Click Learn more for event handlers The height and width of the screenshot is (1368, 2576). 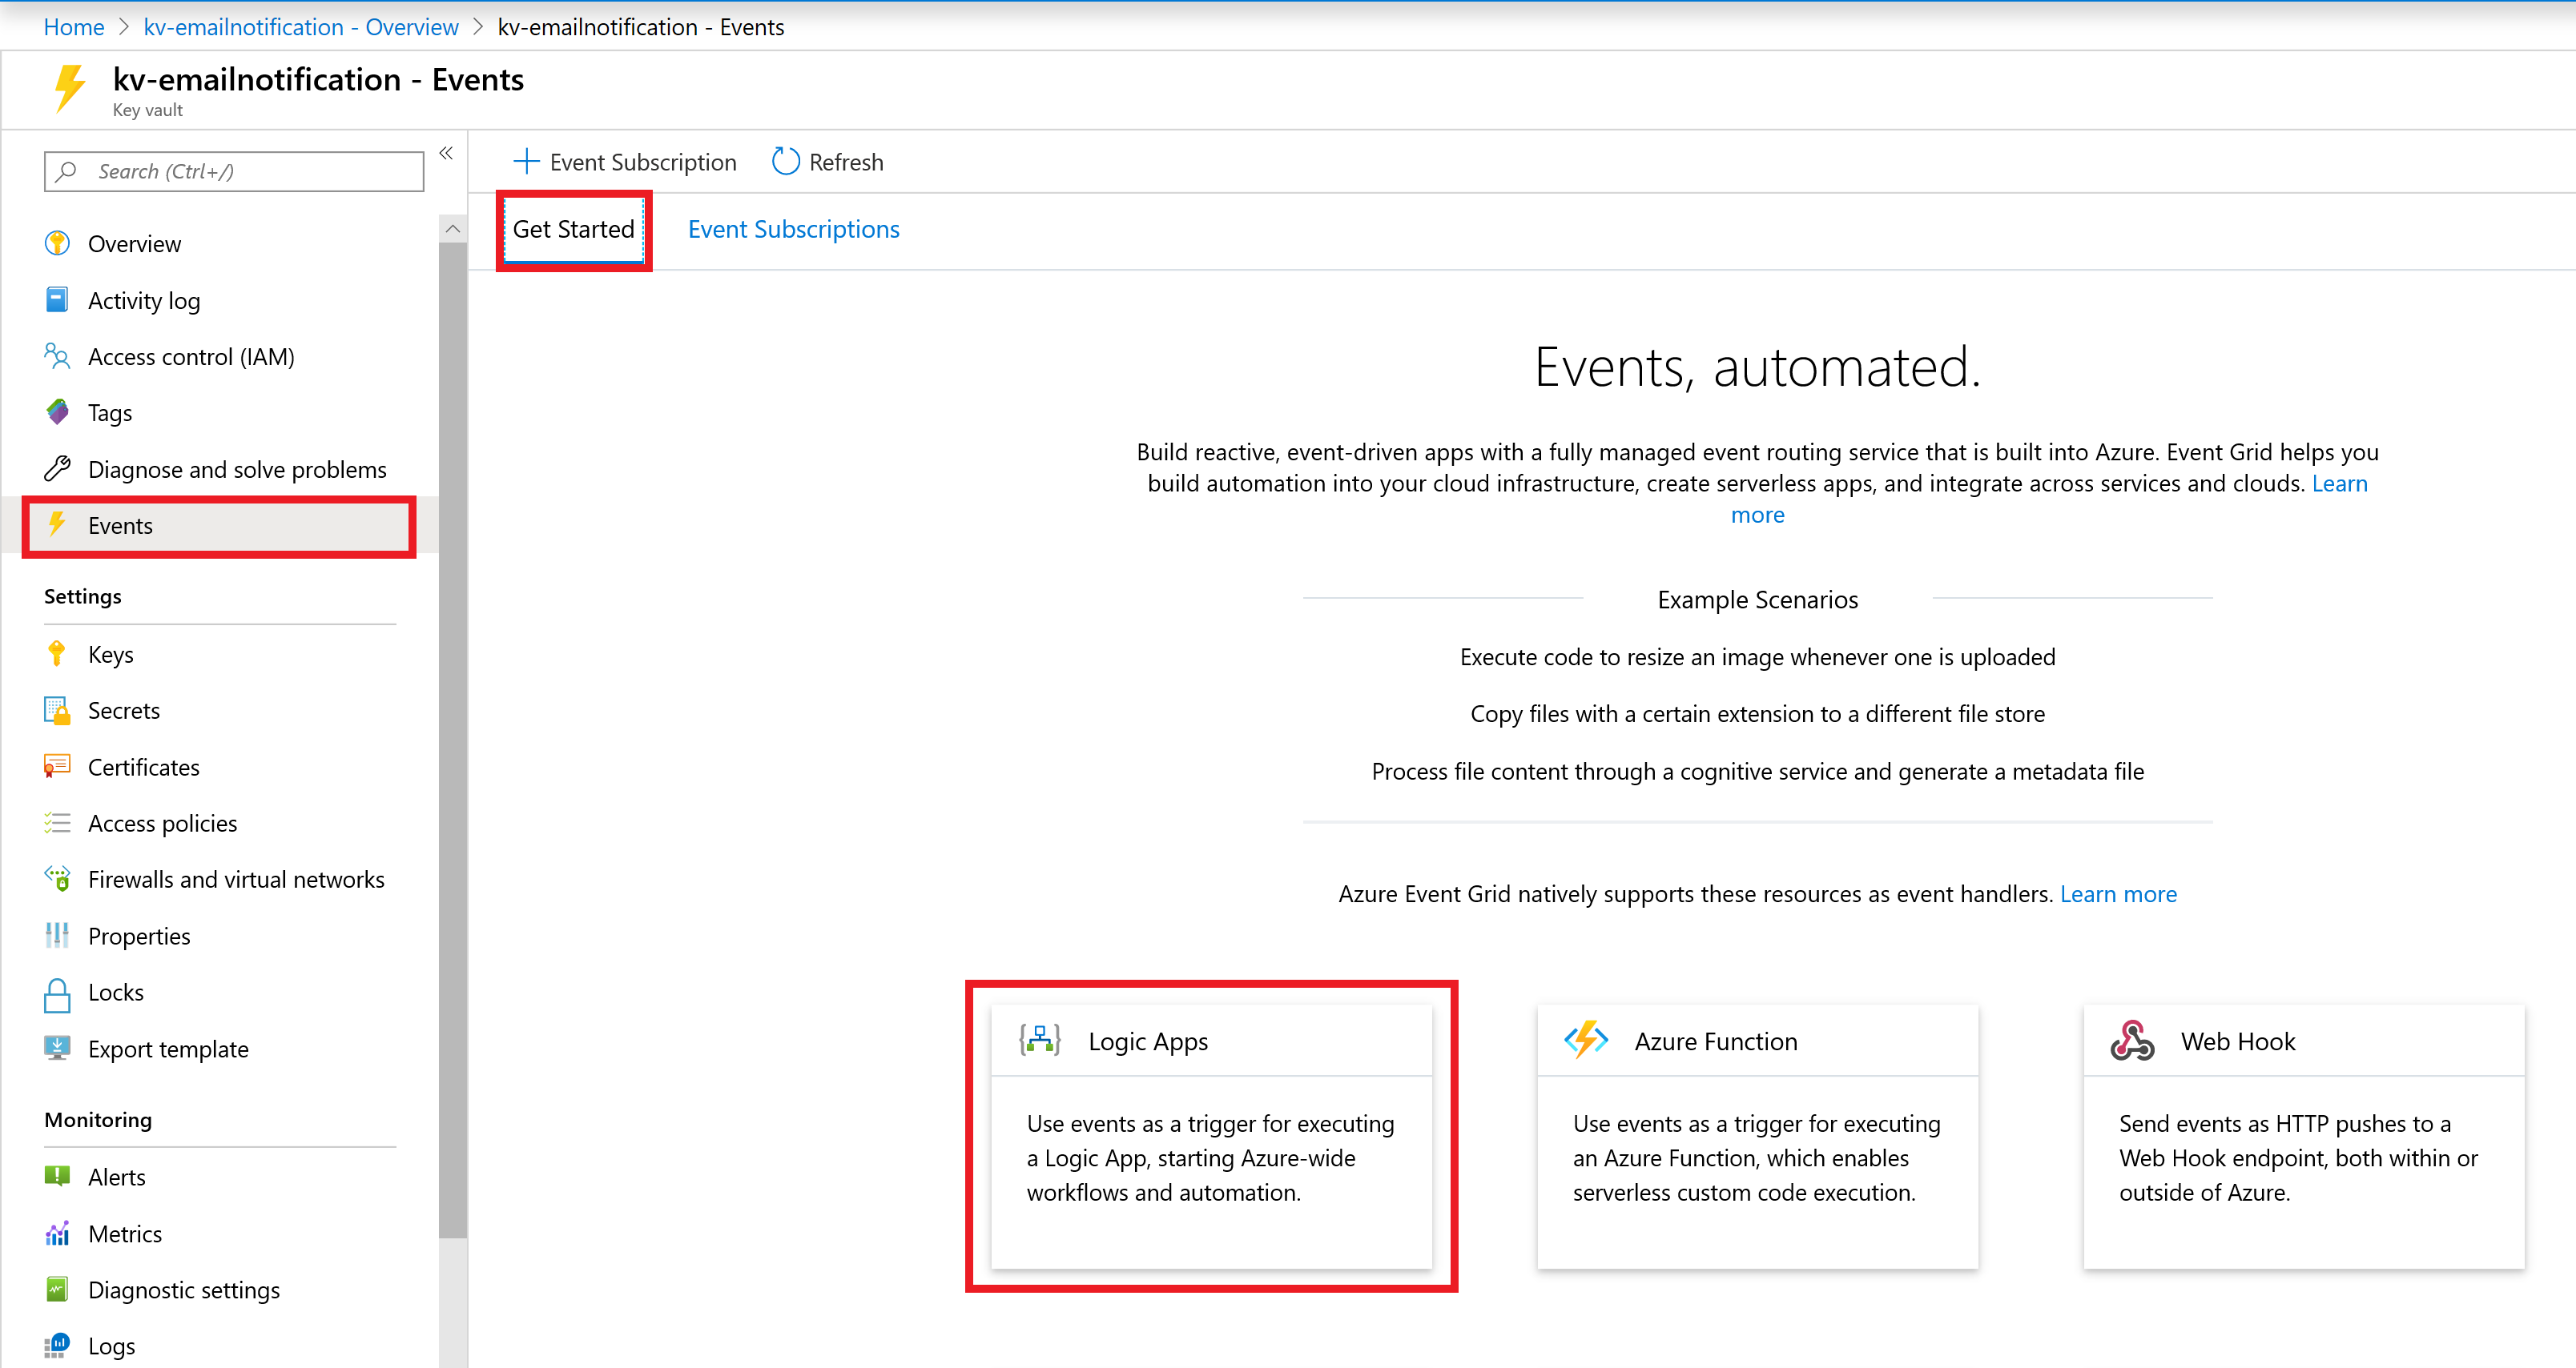pos(2118,893)
